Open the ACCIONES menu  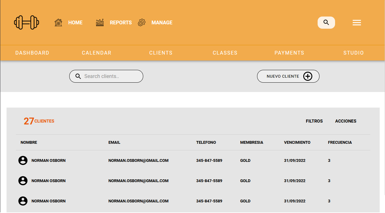point(346,121)
